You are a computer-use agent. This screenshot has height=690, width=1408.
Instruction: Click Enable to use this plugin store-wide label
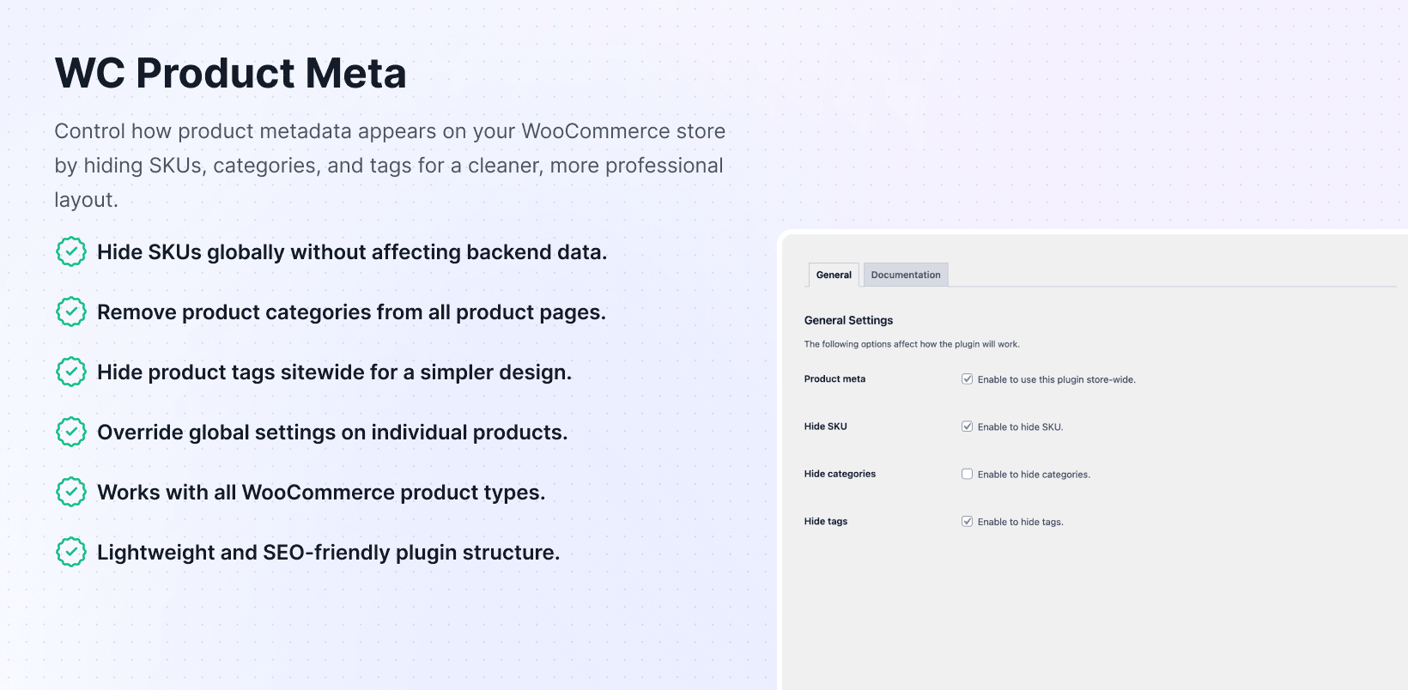coord(1056,379)
